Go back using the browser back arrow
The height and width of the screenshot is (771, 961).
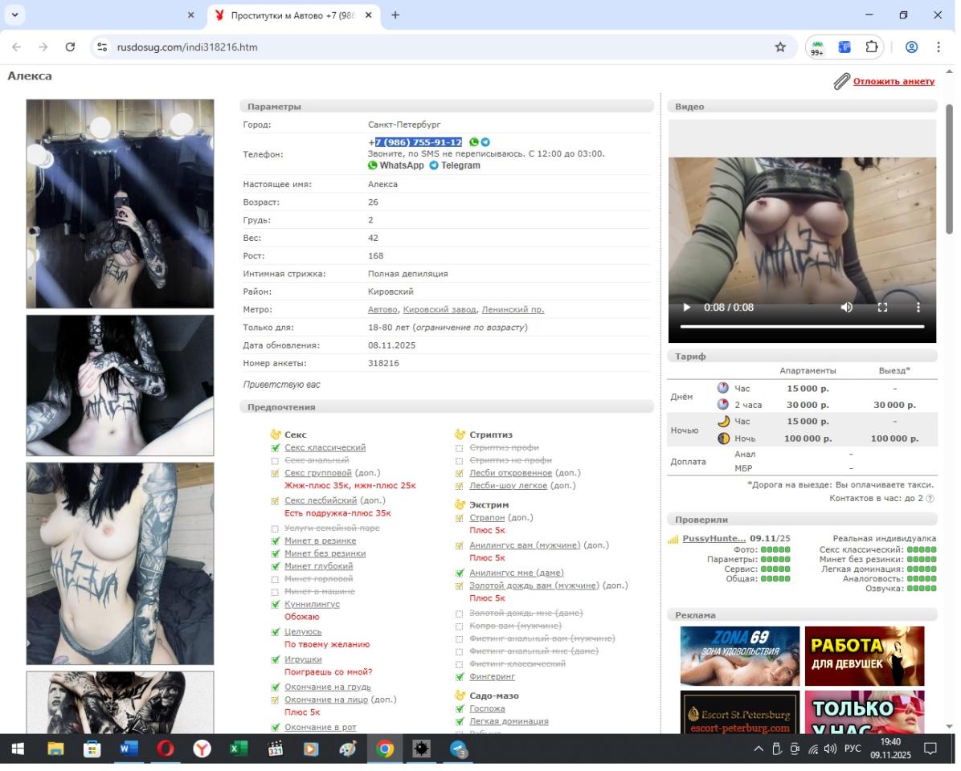point(17,47)
